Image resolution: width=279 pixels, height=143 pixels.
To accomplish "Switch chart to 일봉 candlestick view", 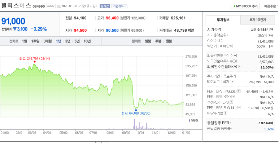I will coord(148,41).
